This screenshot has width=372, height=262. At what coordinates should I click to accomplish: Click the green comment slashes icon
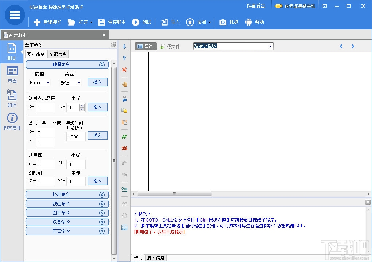(124, 137)
